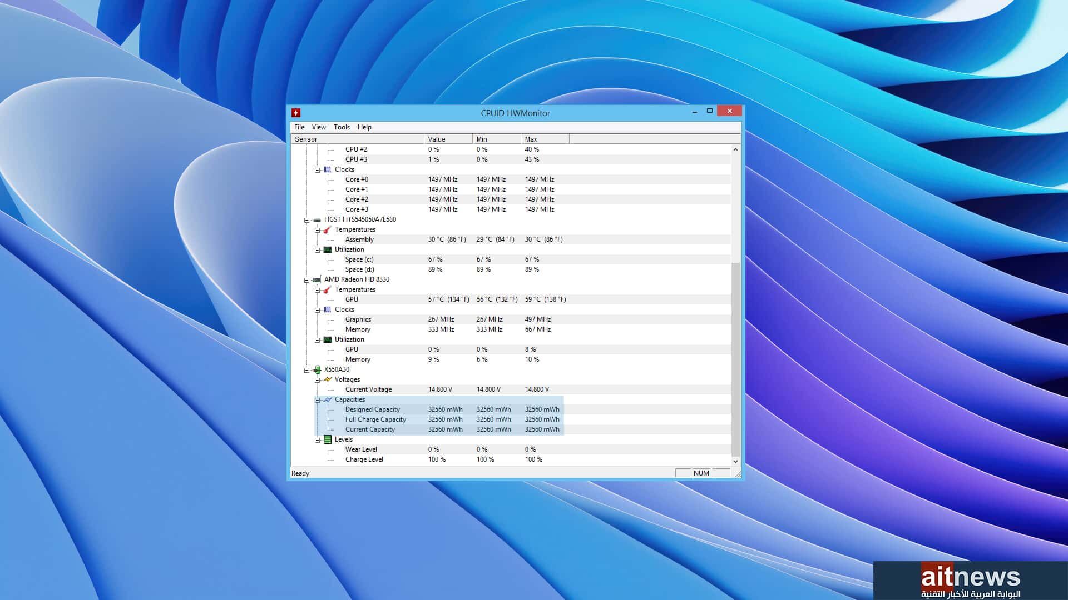The height and width of the screenshot is (600, 1068).
Task: Open the Help menu
Action: pyautogui.click(x=364, y=127)
